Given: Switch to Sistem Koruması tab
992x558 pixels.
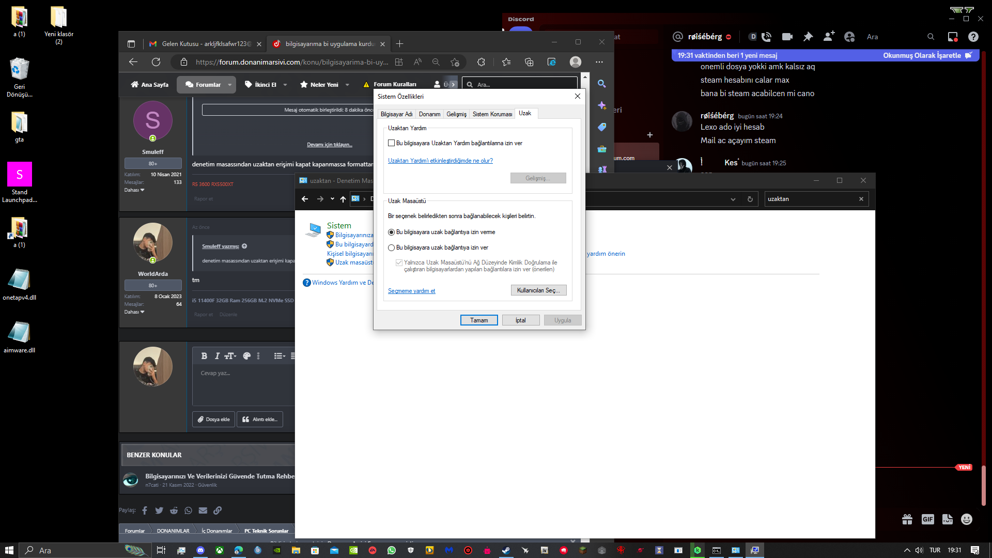Looking at the screenshot, I should 492,114.
